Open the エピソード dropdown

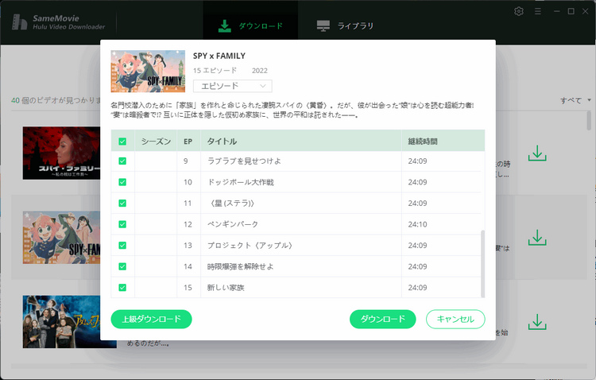pyautogui.click(x=233, y=86)
